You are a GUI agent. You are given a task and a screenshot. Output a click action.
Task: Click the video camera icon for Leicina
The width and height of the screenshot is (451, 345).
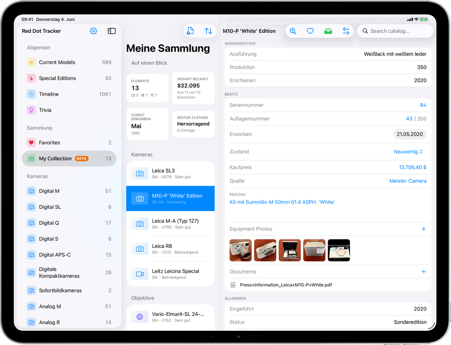(140, 274)
